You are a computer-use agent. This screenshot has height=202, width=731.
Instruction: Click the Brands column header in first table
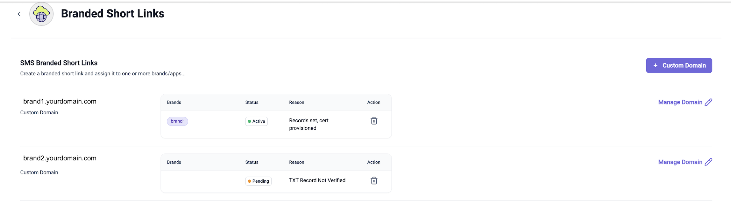174,102
